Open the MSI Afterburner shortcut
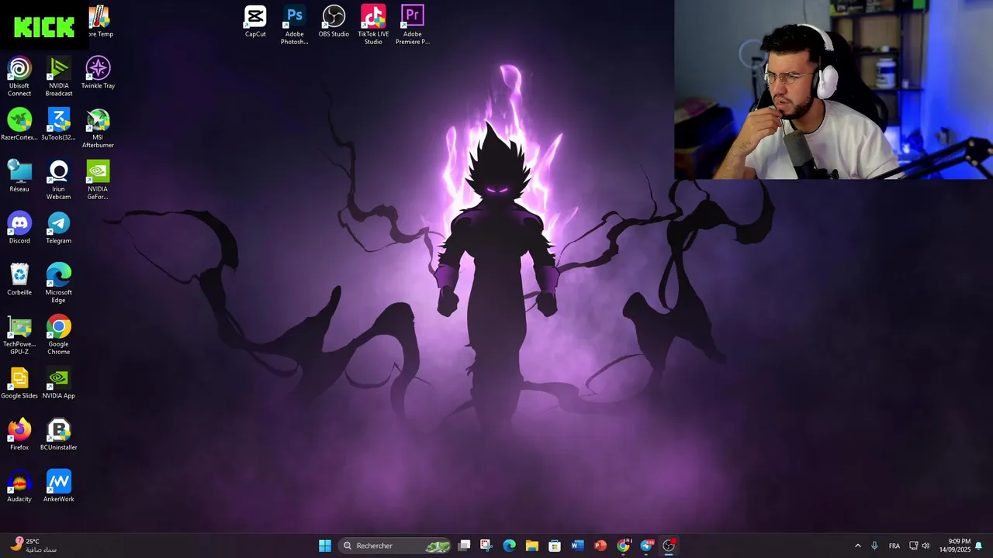This screenshot has width=993, height=558. click(98, 128)
